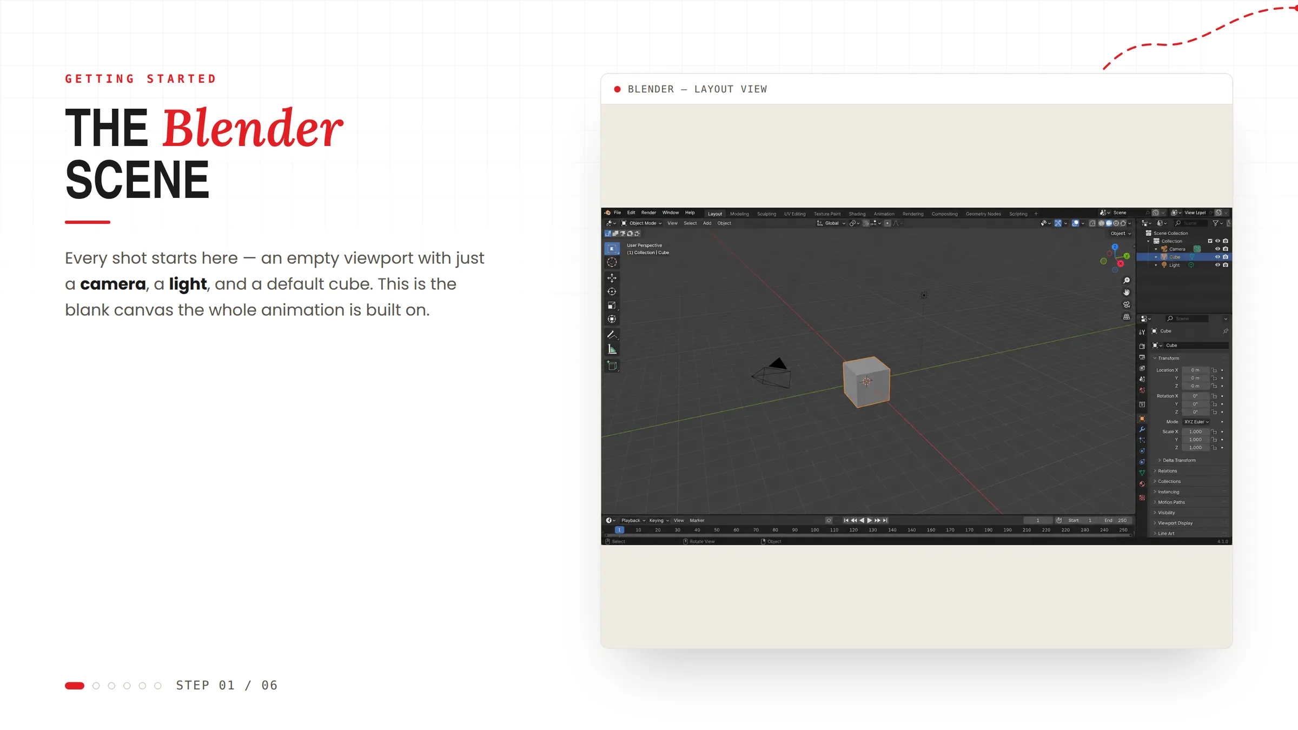Image resolution: width=1298 pixels, height=730 pixels.
Task: Open the Texture checkerboard properties tab
Action: [x=1142, y=497]
